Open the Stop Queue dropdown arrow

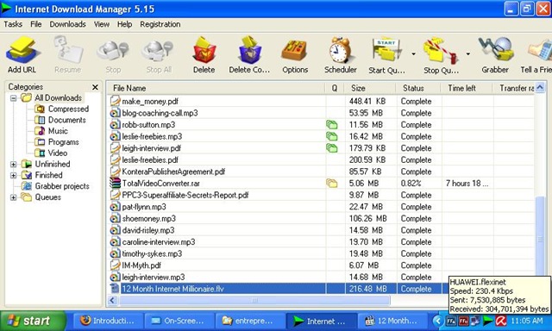[x=467, y=53]
